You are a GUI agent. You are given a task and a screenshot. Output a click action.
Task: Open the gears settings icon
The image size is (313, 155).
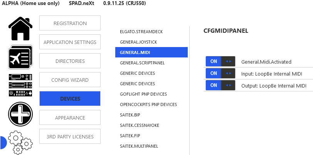pyautogui.click(x=20, y=143)
